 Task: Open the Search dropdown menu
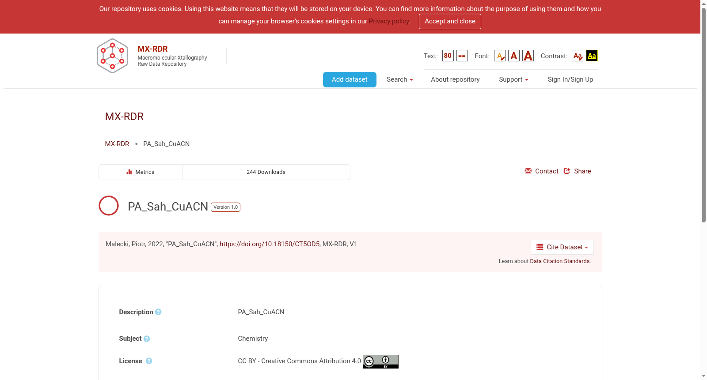point(399,79)
